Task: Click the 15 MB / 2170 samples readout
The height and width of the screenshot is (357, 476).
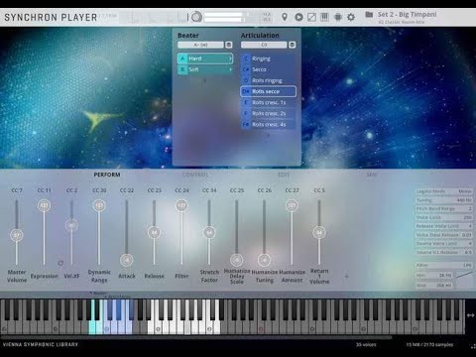Action: (429, 344)
